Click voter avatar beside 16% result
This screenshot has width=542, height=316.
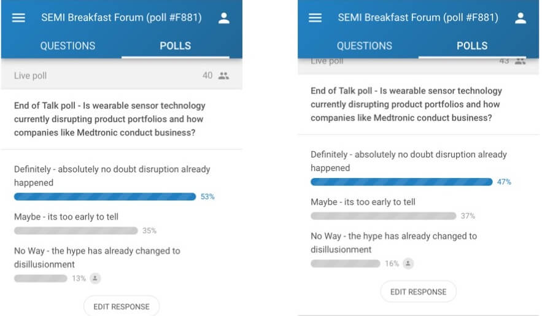408,264
